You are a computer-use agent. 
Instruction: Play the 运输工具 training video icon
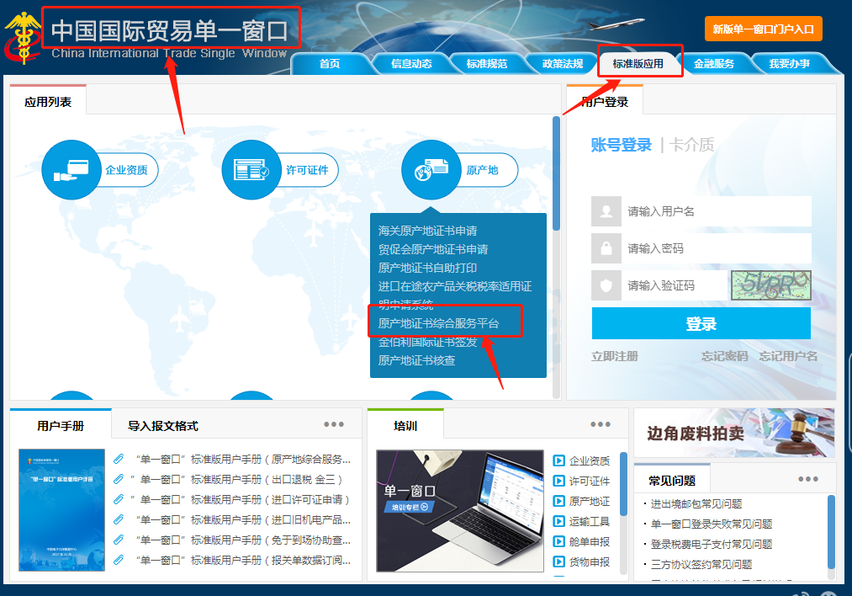pos(558,521)
